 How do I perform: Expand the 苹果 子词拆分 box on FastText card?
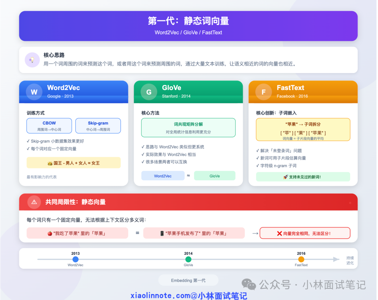click(303, 130)
